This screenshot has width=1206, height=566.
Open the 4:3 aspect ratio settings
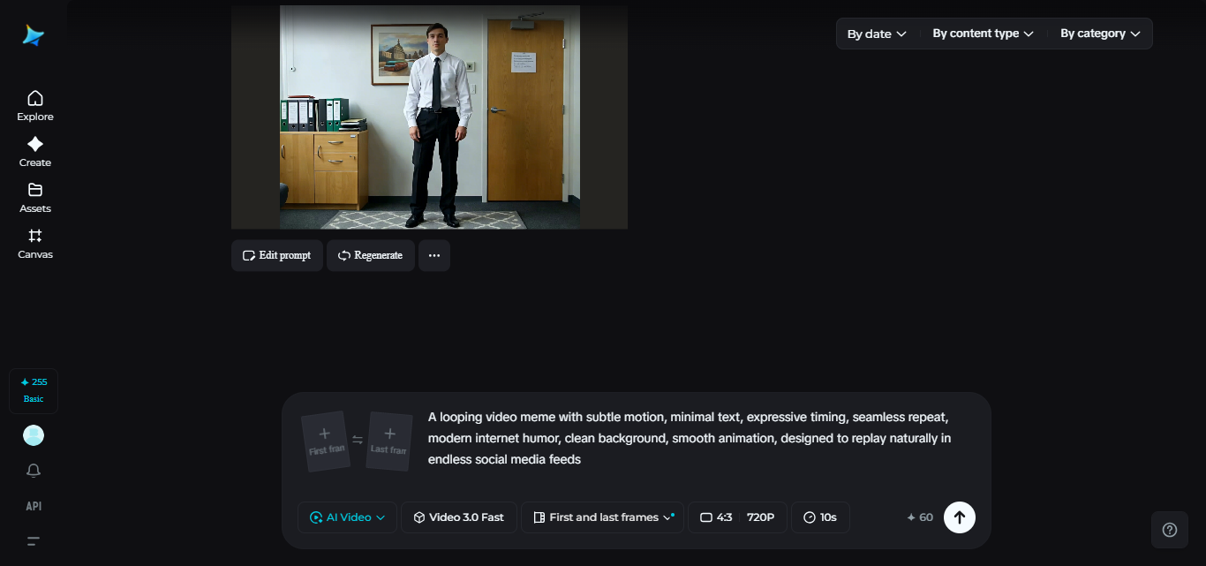click(x=736, y=517)
